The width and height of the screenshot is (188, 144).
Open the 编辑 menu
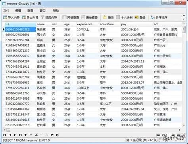pos(18,11)
